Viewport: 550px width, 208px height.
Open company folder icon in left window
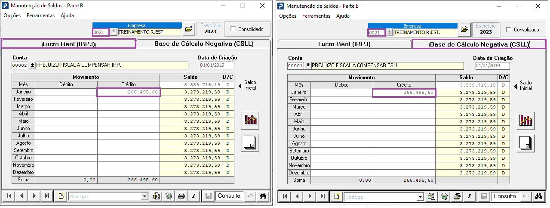(188, 29)
